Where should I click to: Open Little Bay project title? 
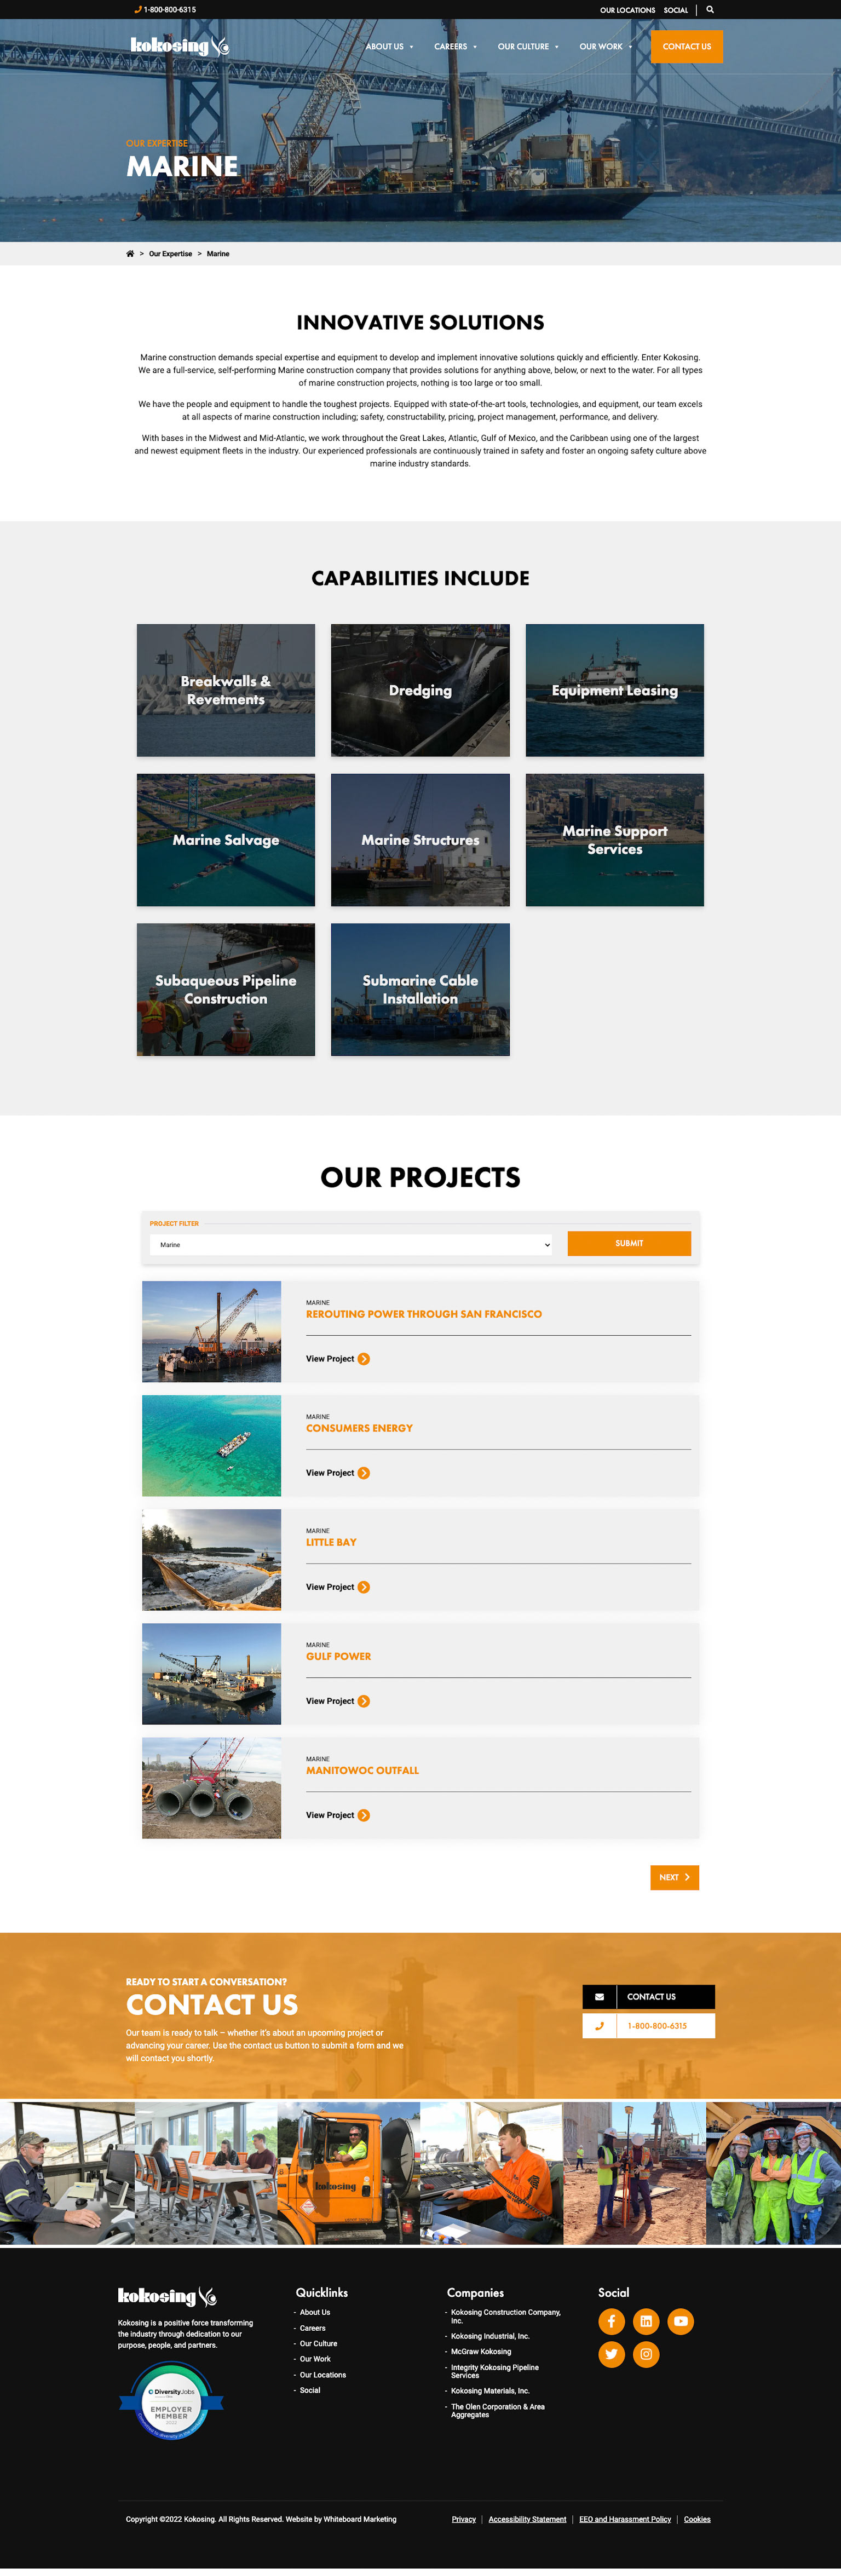[x=331, y=1542]
